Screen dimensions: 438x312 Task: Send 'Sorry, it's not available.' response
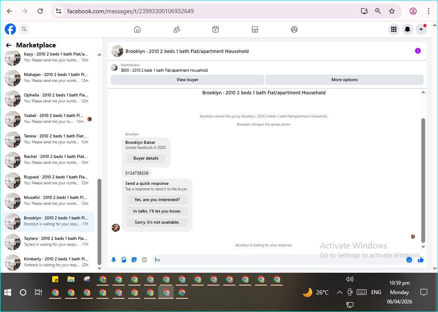pos(157,222)
